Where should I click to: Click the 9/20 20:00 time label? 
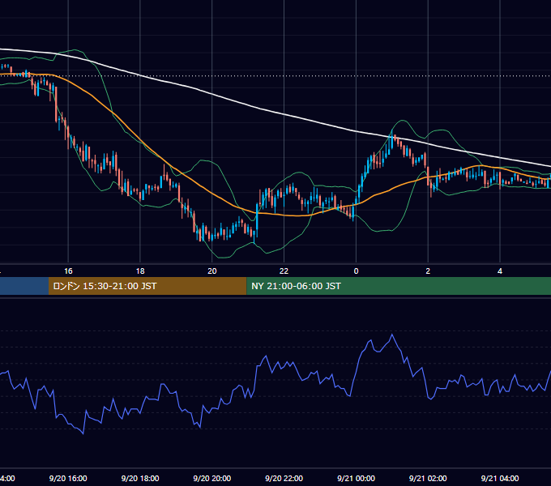212,478
